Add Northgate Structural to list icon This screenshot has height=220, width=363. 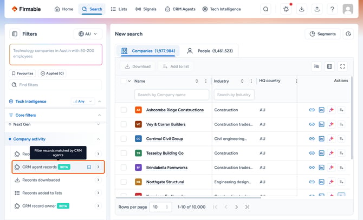tap(341, 182)
